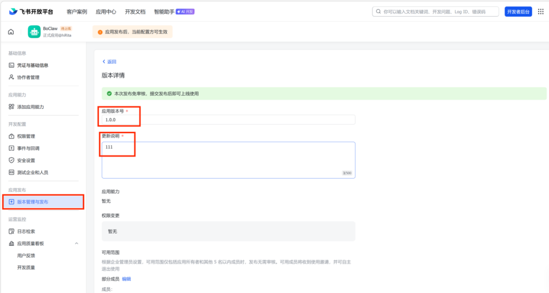Collapse the 应用质量看板 section chevron

point(76,244)
